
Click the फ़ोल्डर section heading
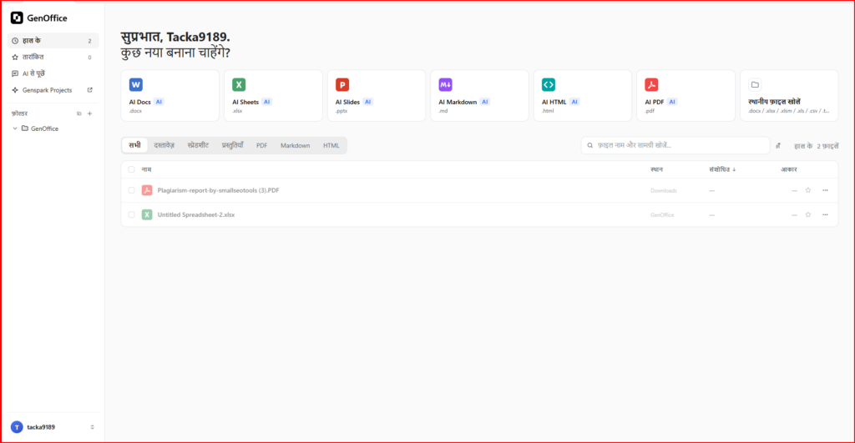coord(20,113)
